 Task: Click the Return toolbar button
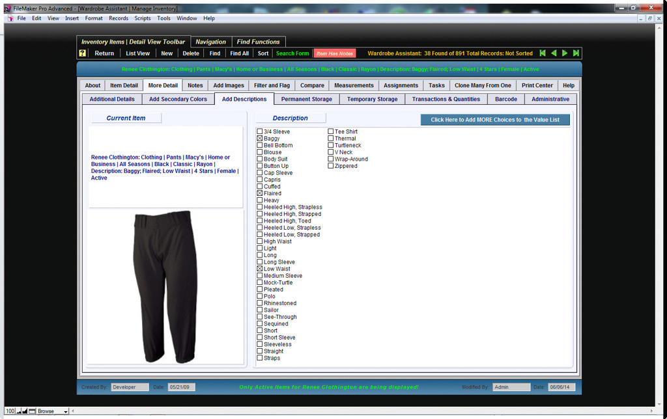pos(104,53)
